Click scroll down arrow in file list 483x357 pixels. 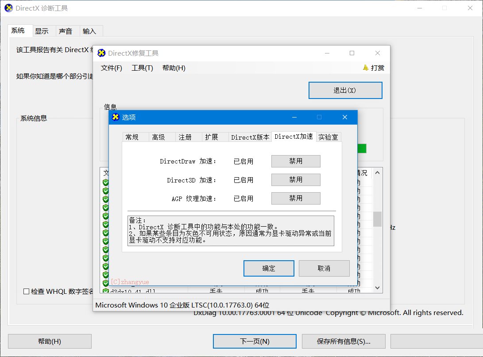tap(377, 288)
